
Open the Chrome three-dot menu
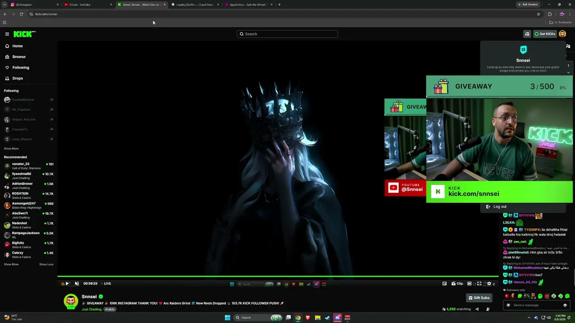pos(570,14)
